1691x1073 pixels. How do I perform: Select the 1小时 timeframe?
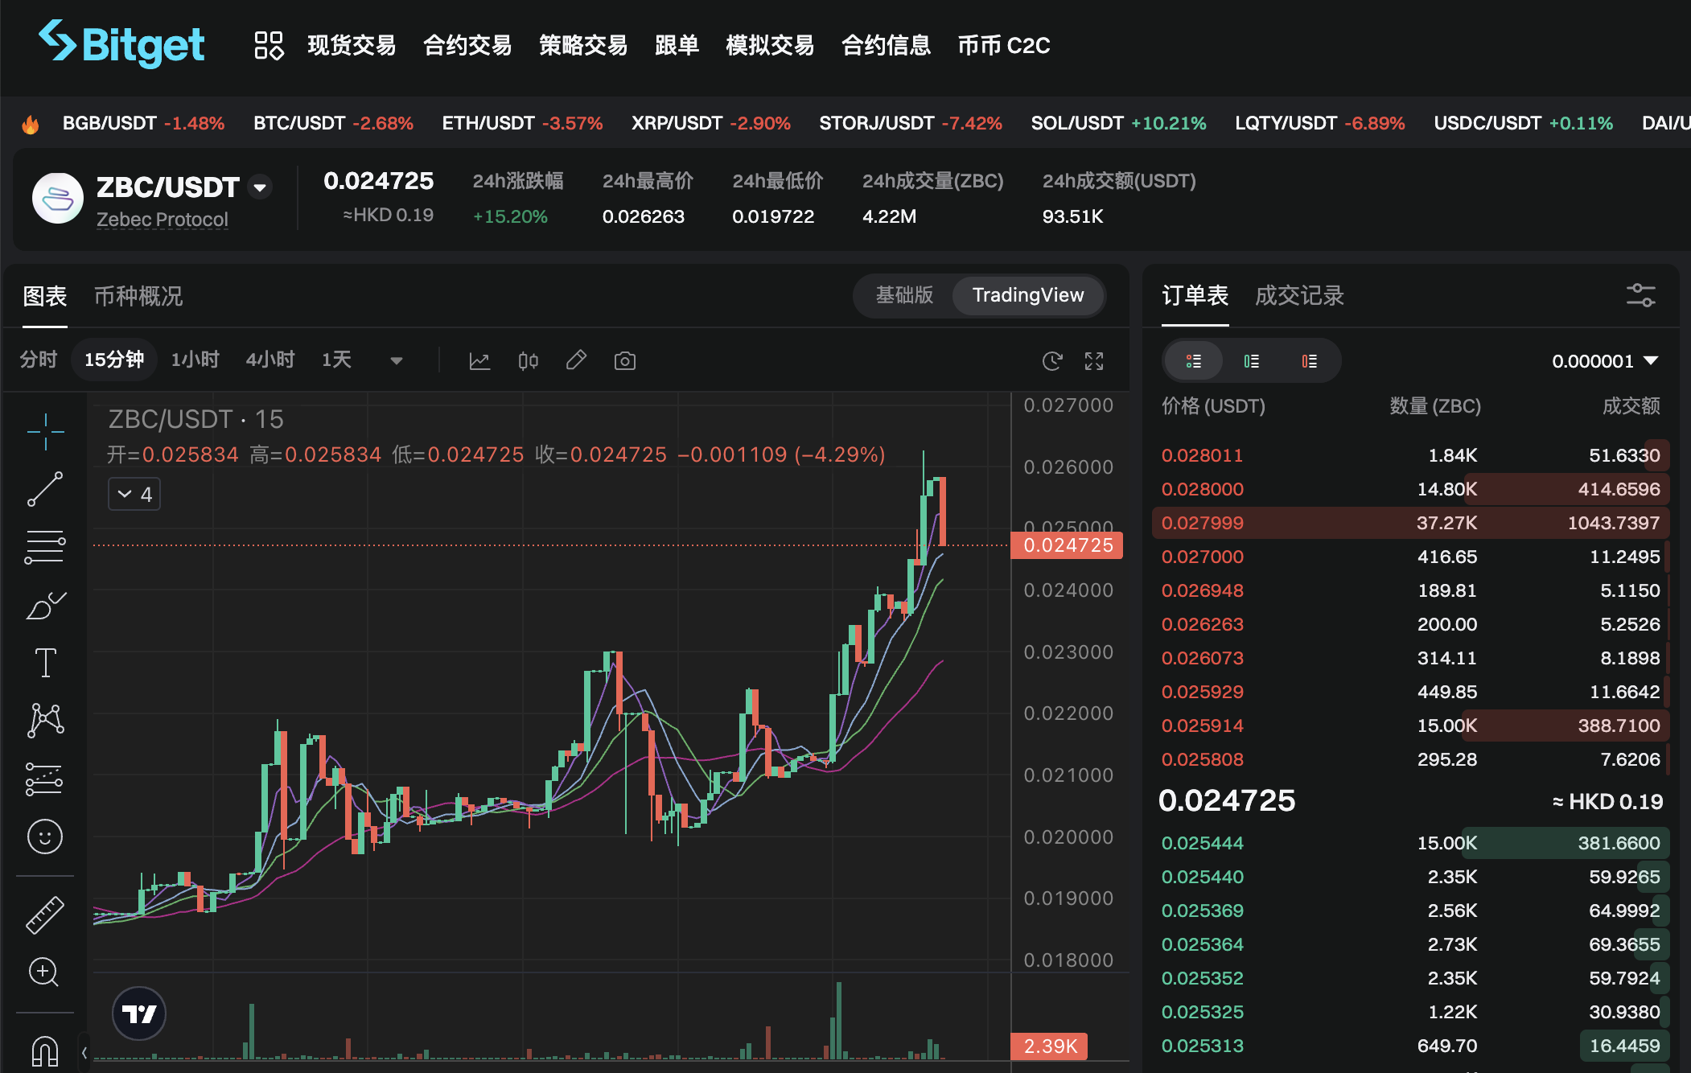(195, 360)
